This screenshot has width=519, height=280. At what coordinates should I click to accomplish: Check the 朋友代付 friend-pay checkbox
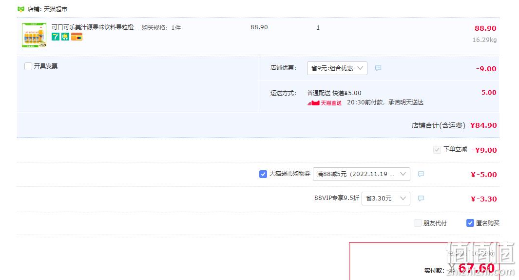click(418, 223)
